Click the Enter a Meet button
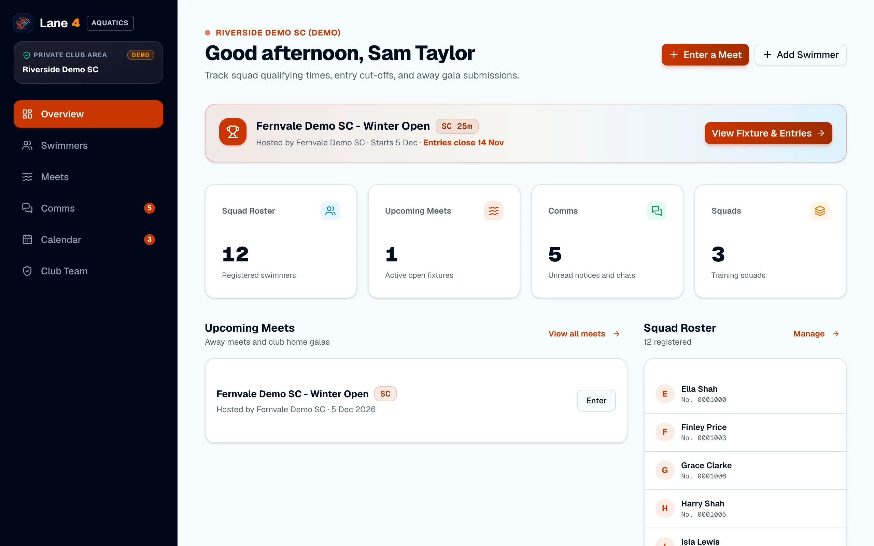 705,55
